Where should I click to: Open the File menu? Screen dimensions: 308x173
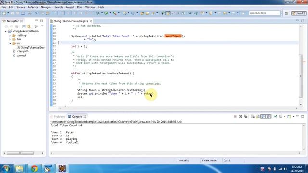[4, 7]
